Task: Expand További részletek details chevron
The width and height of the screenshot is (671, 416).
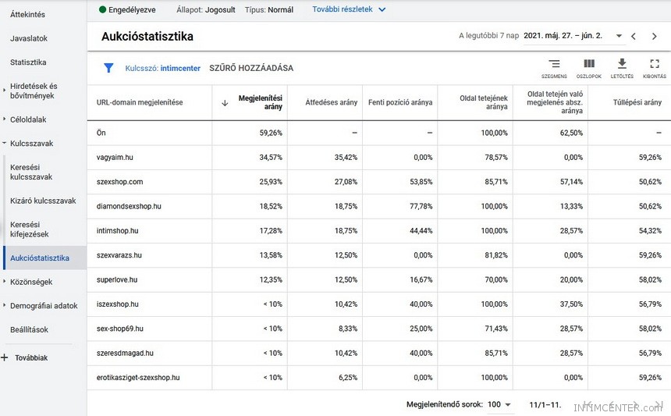Action: pos(382,10)
